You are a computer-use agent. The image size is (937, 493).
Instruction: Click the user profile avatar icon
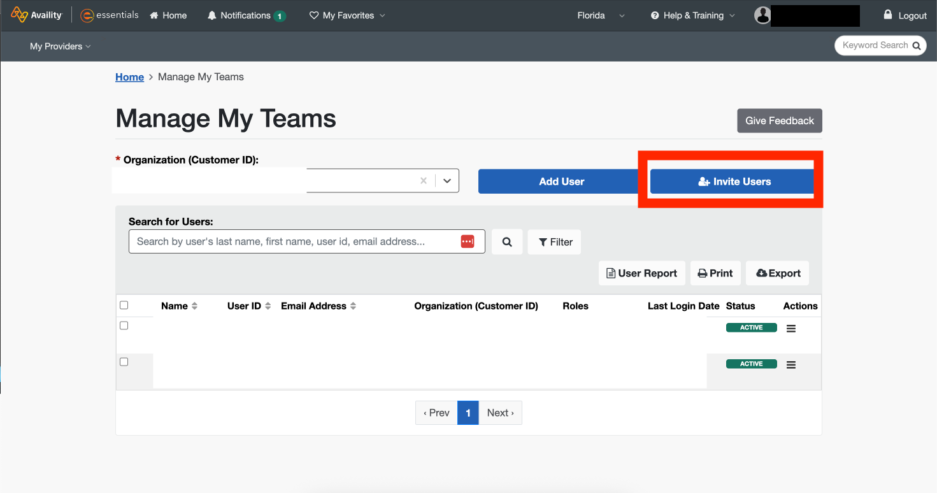click(x=762, y=15)
